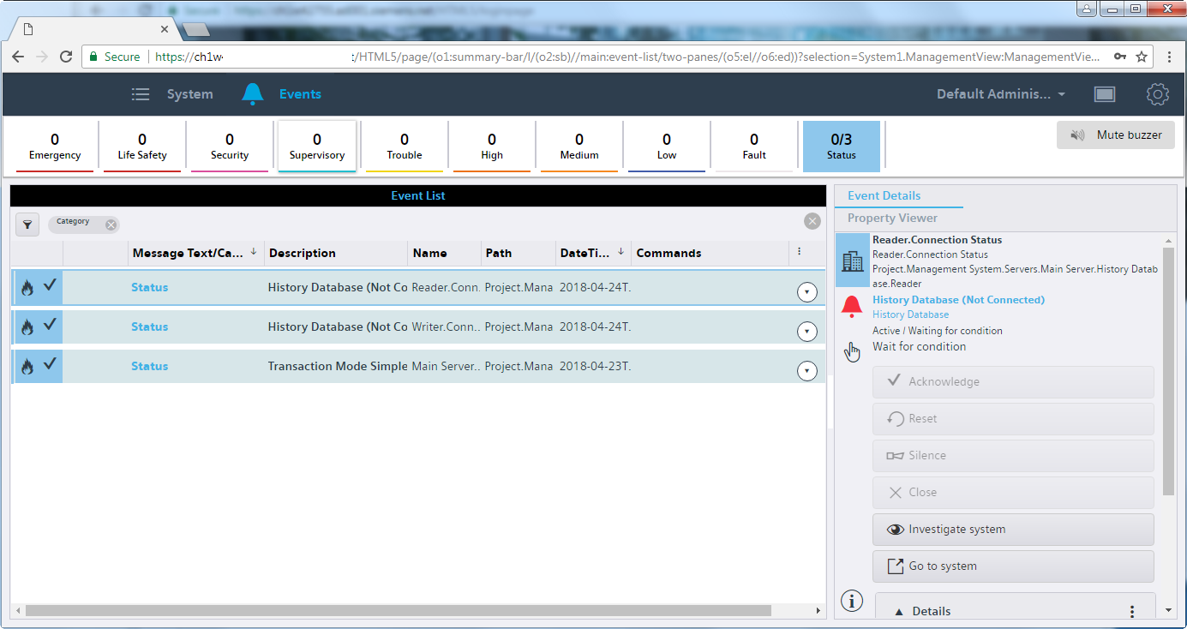Open Default Administrator user dropdown
Viewport: 1187px width, 629px height.
(x=1001, y=94)
